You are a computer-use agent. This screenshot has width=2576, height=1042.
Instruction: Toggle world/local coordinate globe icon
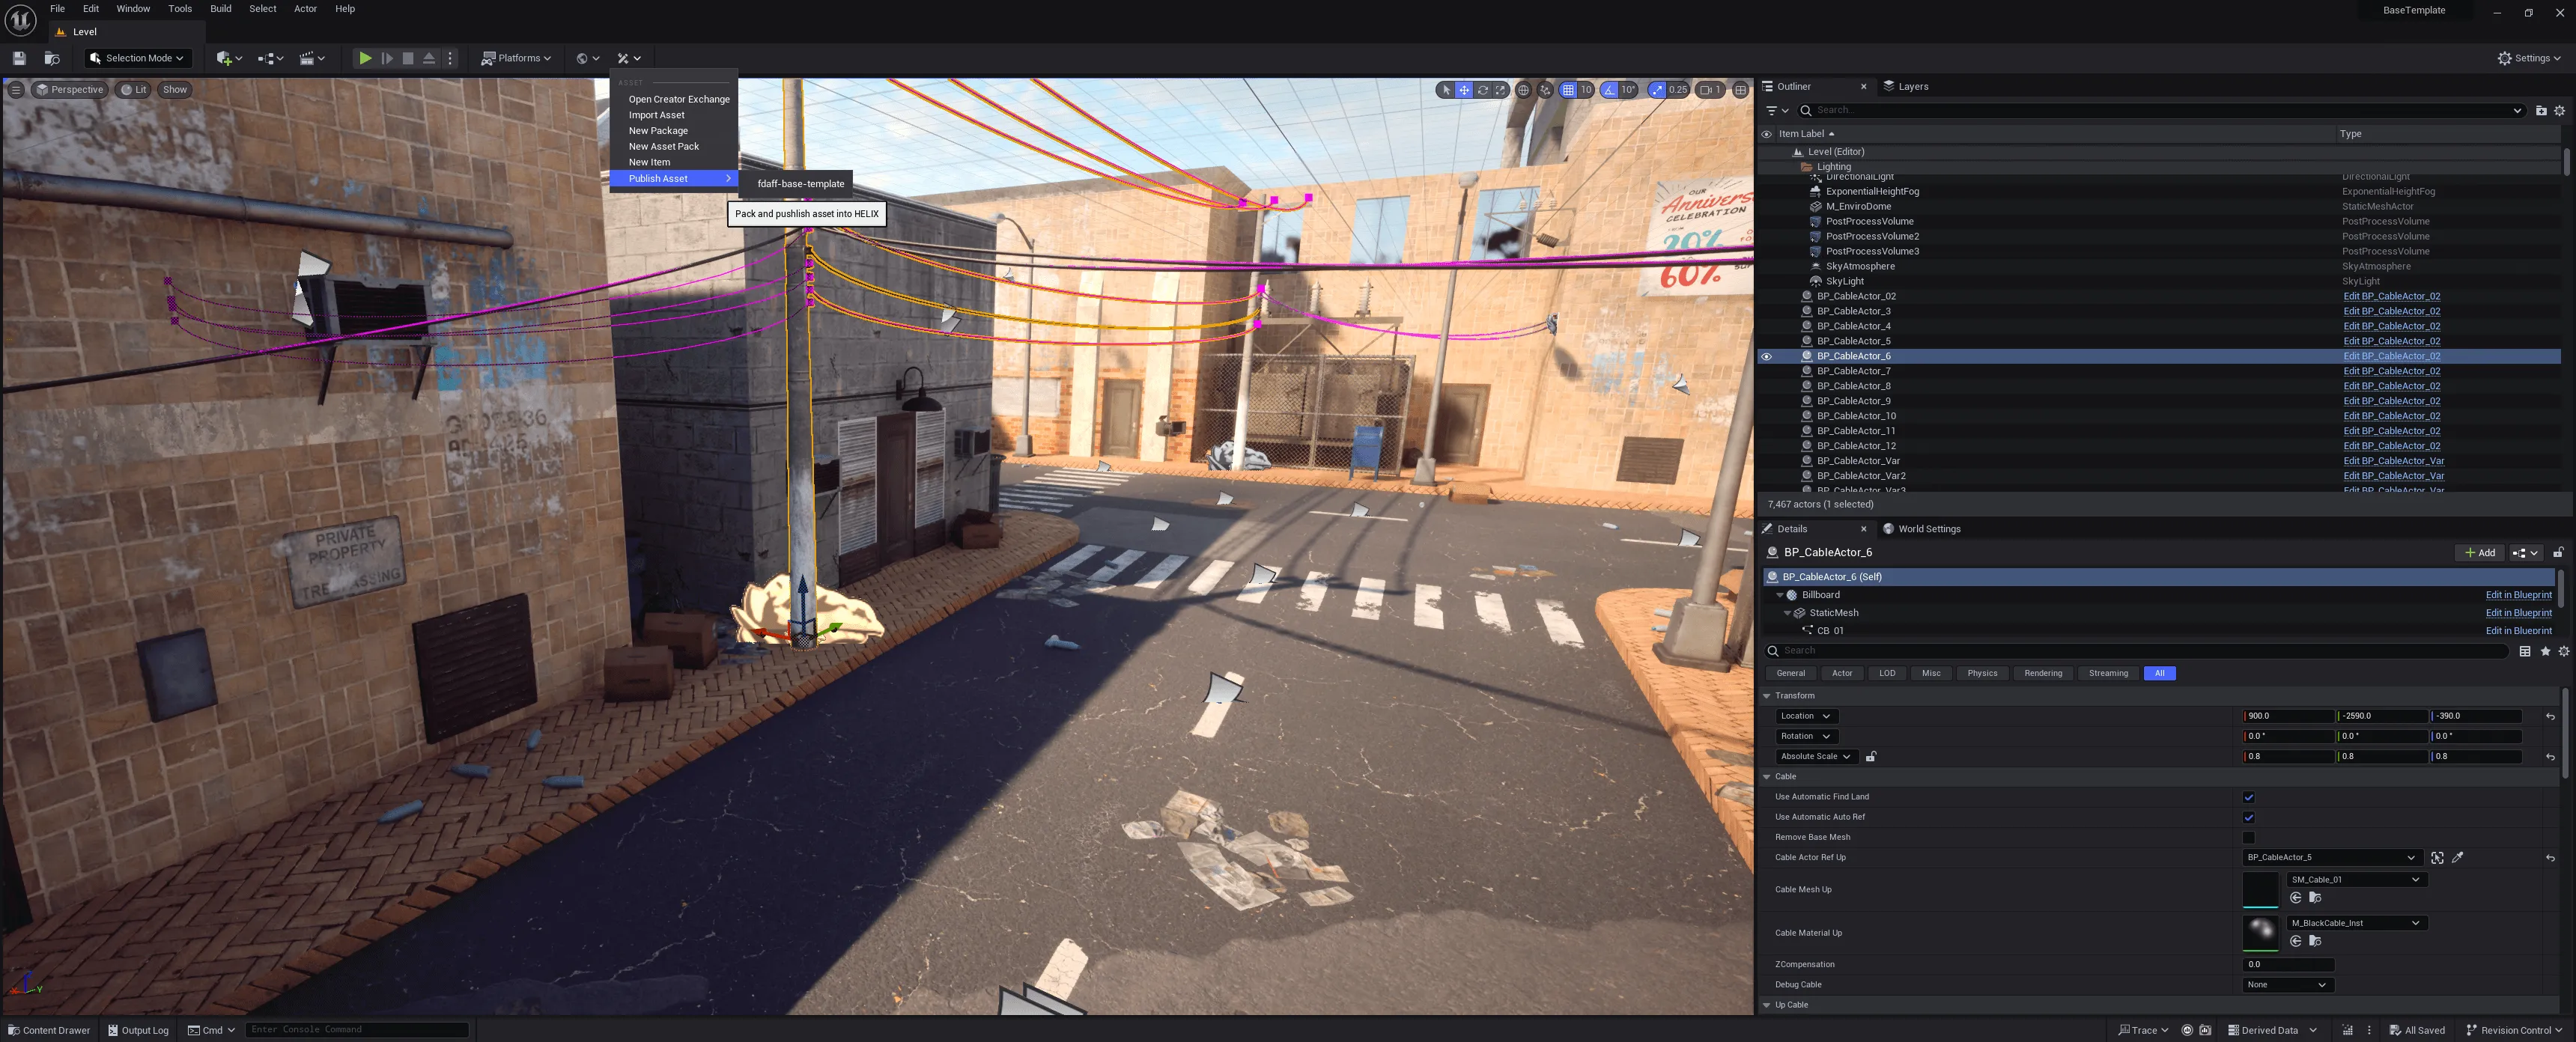1523,90
